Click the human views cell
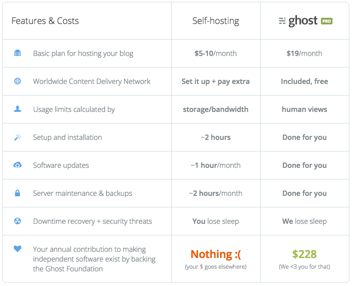This screenshot has width=352, height=286. click(305, 109)
